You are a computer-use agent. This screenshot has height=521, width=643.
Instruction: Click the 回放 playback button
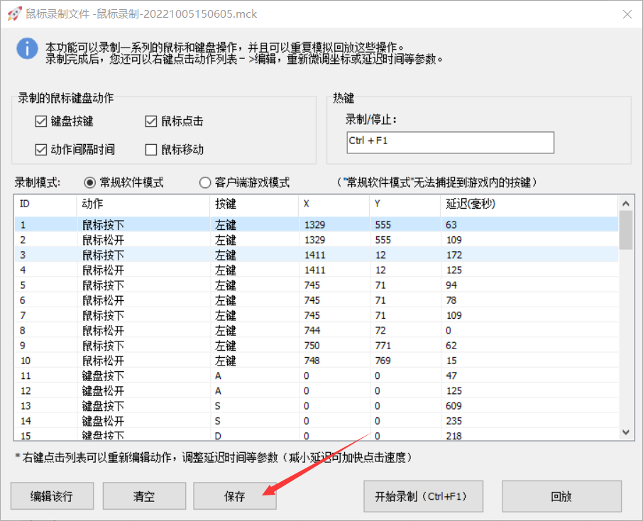tap(562, 496)
